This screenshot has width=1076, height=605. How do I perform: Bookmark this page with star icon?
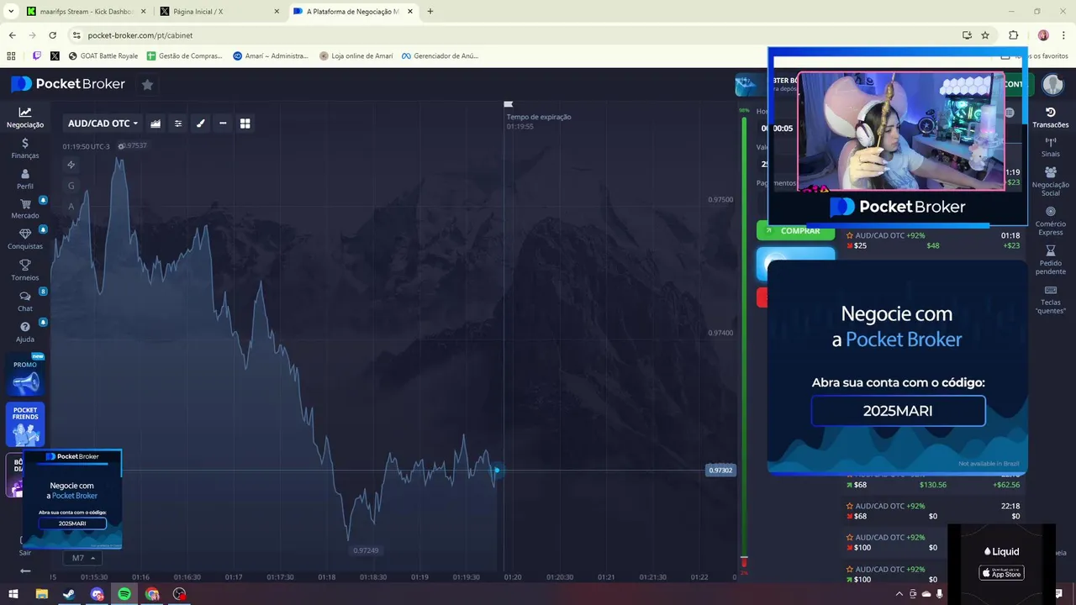point(985,35)
